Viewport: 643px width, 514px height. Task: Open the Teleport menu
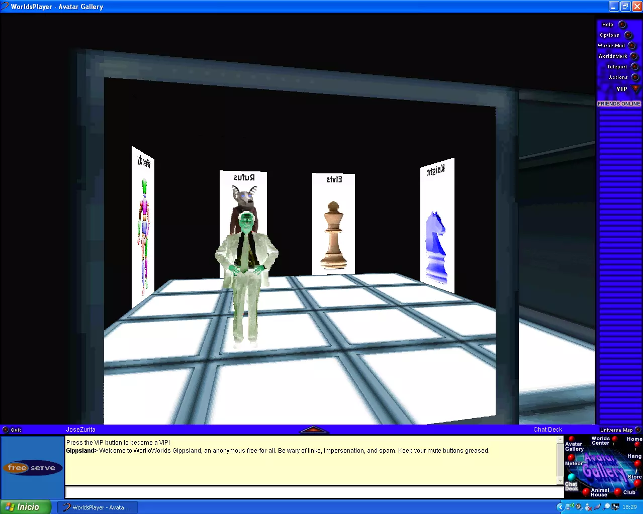point(634,67)
